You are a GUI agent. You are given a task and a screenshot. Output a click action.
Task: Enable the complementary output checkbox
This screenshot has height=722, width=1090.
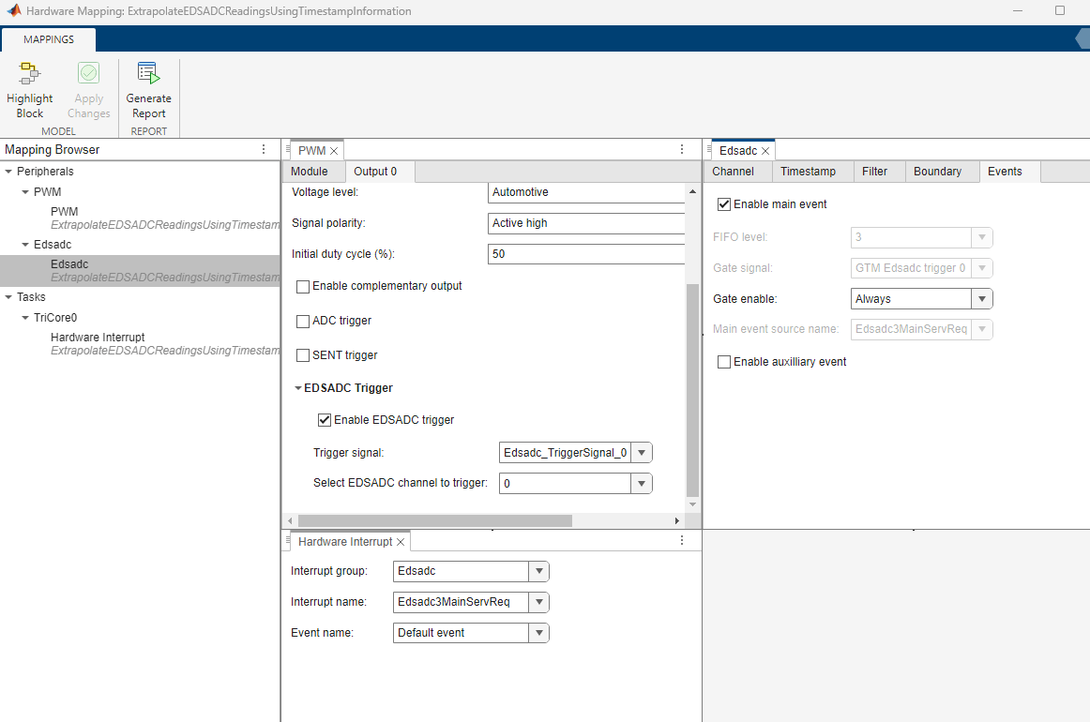(303, 286)
